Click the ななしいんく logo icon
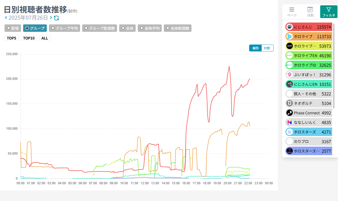This screenshot has height=201, width=338. pyautogui.click(x=289, y=123)
